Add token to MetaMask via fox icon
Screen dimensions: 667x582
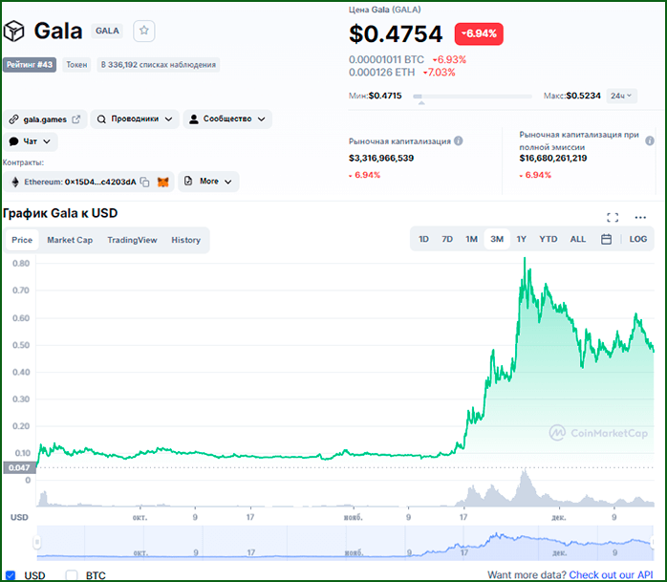tap(162, 183)
